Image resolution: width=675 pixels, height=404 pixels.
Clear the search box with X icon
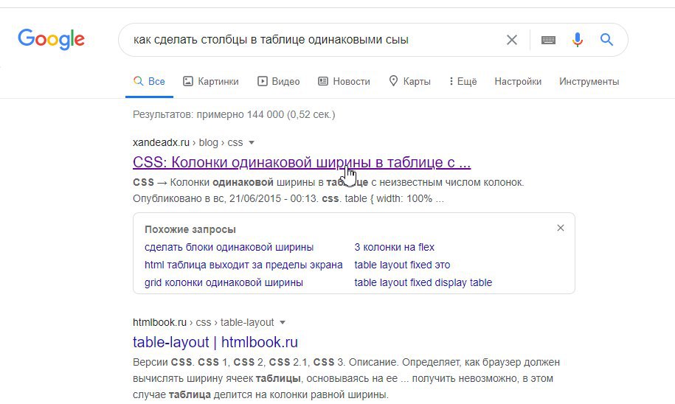(x=512, y=40)
